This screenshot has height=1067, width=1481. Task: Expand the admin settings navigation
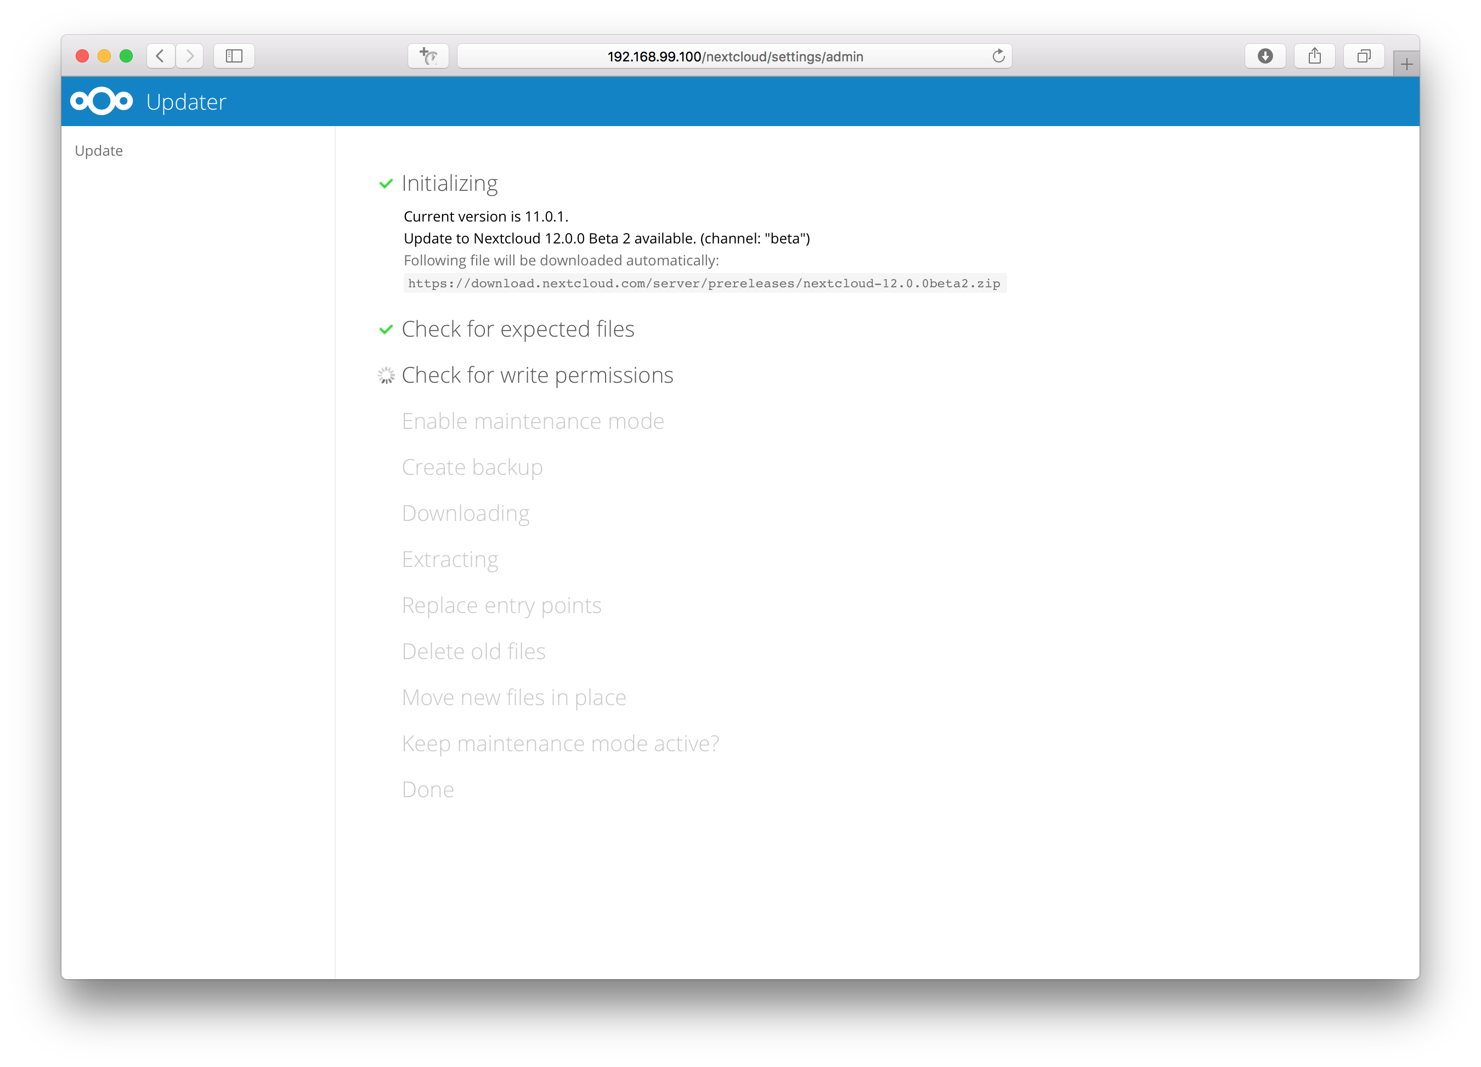pyautogui.click(x=99, y=151)
